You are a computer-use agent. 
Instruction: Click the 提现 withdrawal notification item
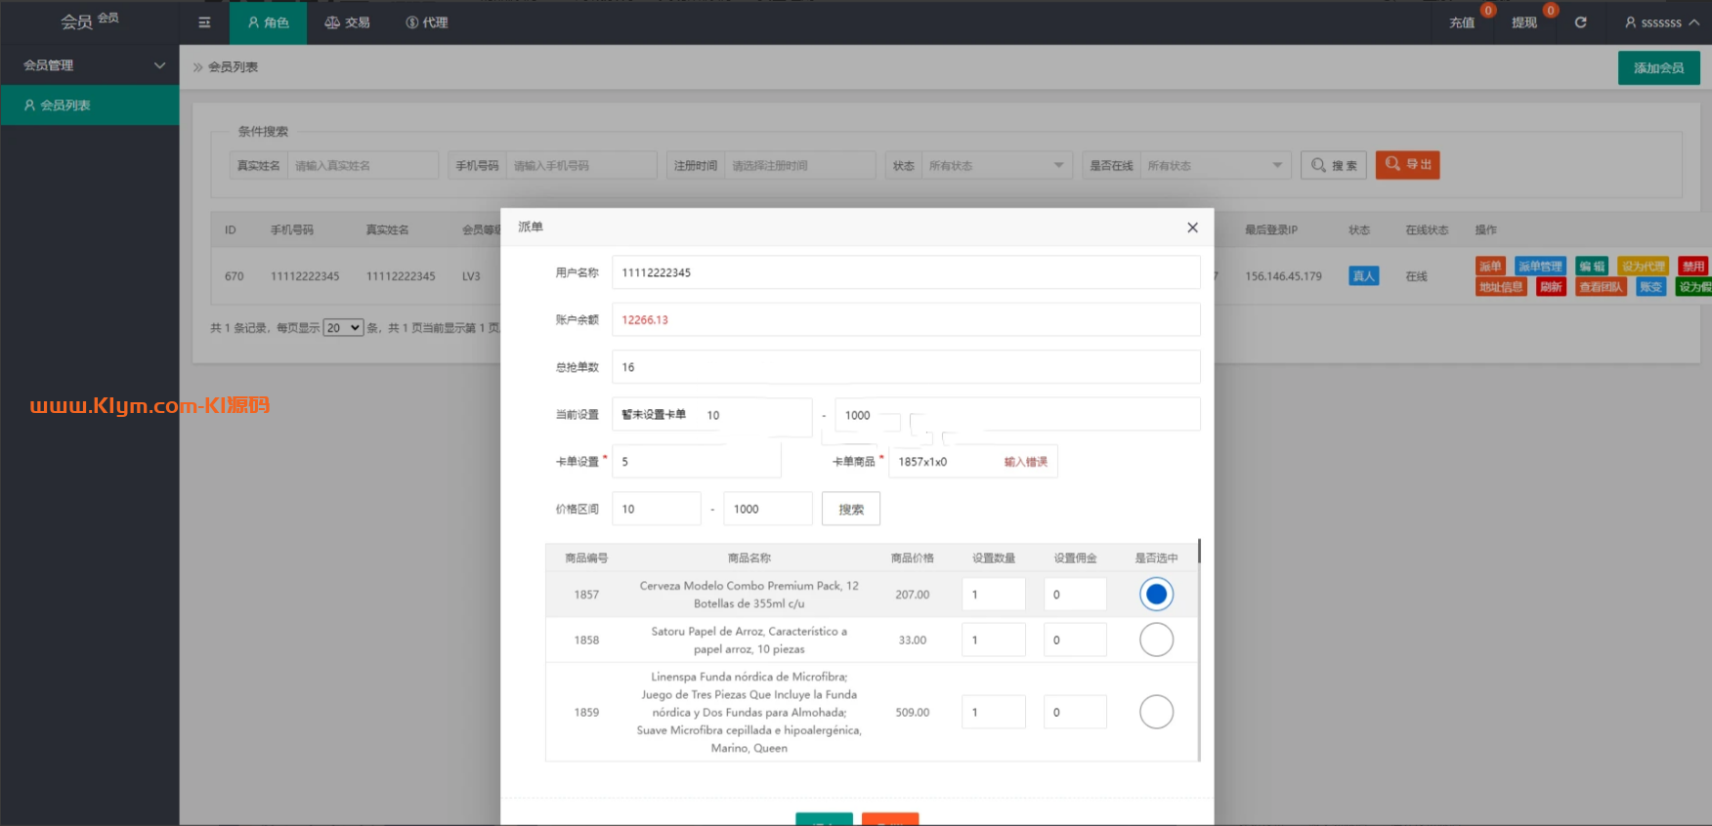point(1524,22)
